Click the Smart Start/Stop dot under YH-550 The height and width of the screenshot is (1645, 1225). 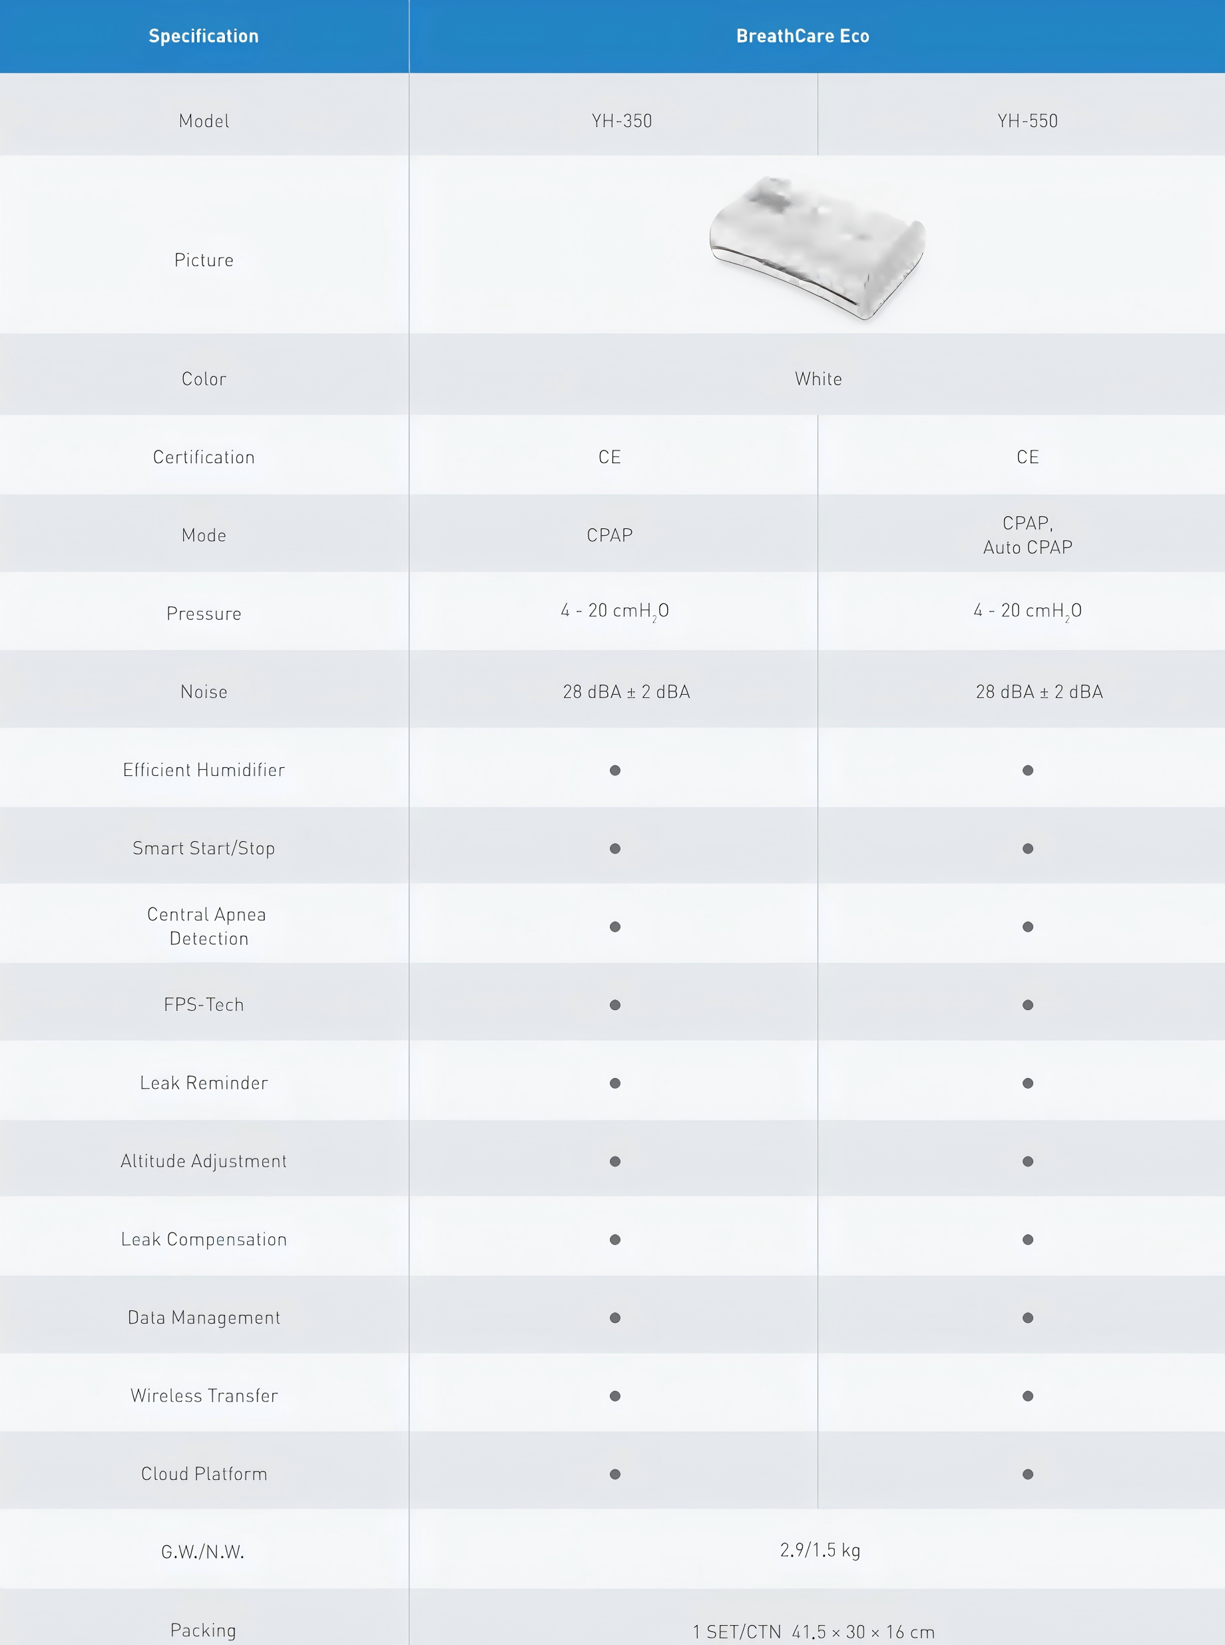[1027, 848]
